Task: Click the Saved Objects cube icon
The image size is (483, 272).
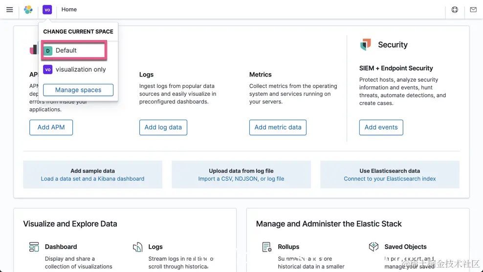Action: pos(373,247)
